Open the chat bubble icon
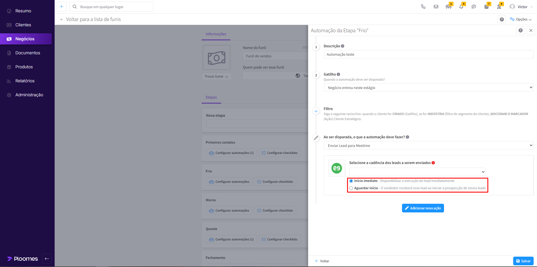The height and width of the screenshot is (267, 537). tap(474, 7)
